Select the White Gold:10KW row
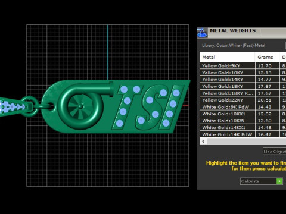 pos(243,121)
